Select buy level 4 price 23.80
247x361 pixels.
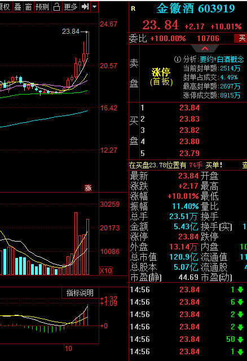(x=189, y=141)
